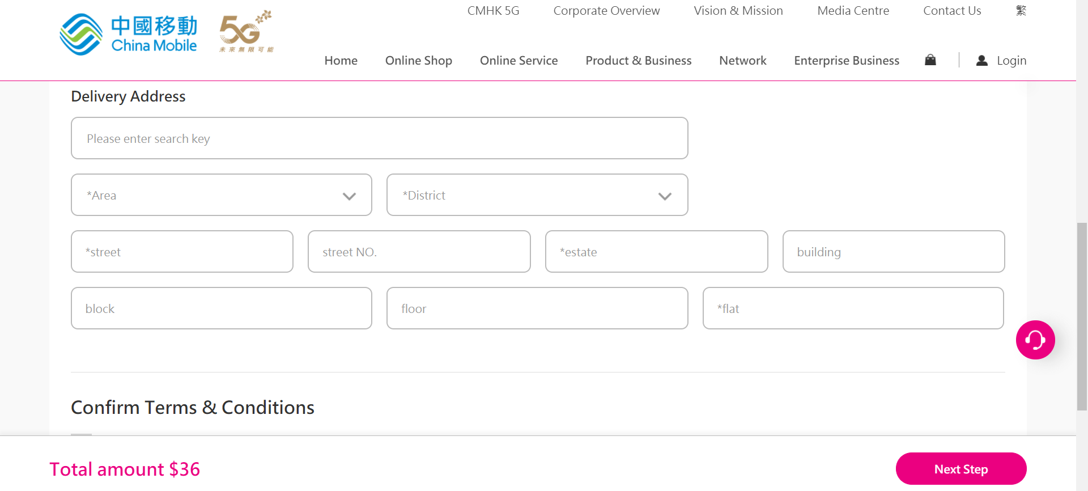
Task: Open the Product & Business menu
Action: pos(639,61)
